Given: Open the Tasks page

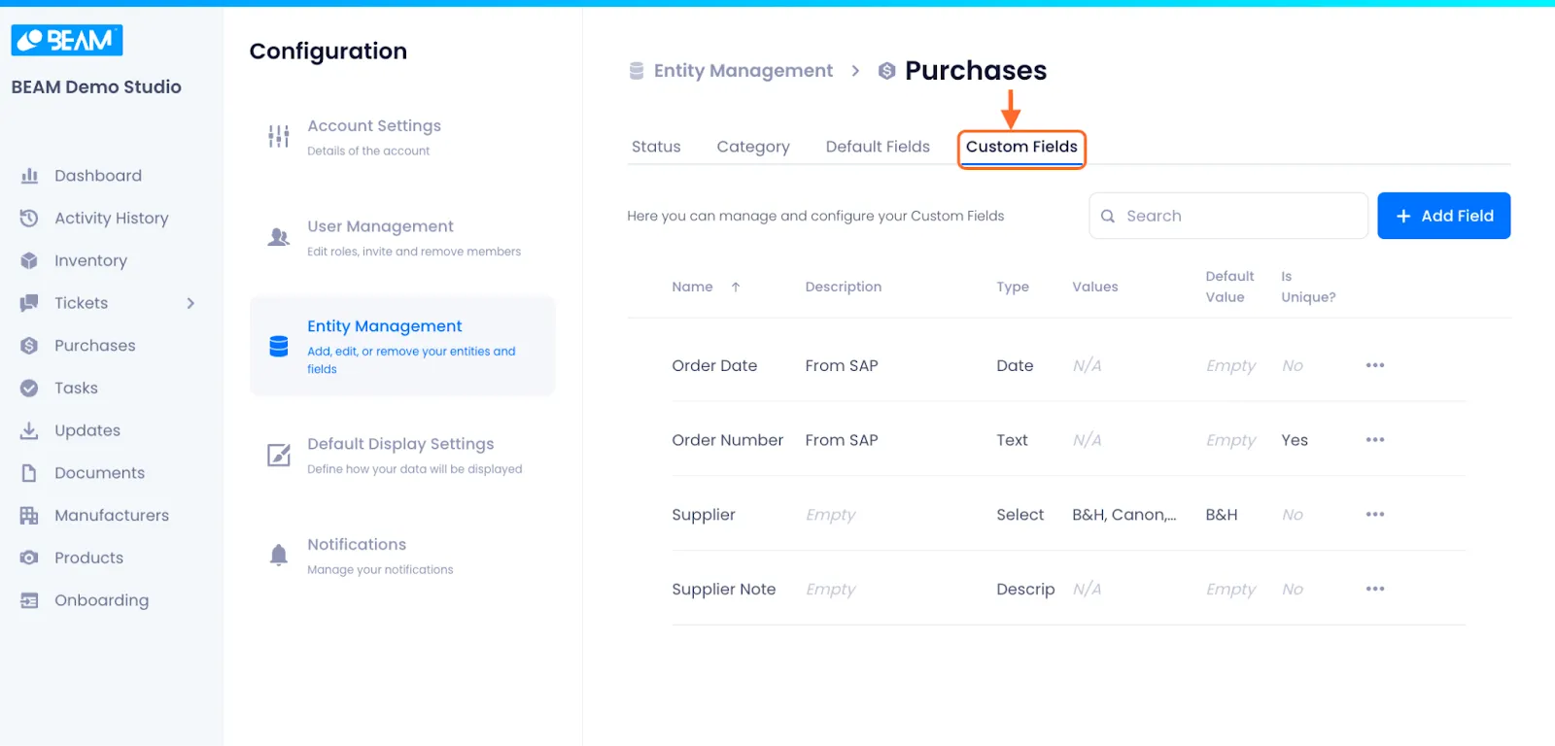Looking at the screenshot, I should [76, 388].
